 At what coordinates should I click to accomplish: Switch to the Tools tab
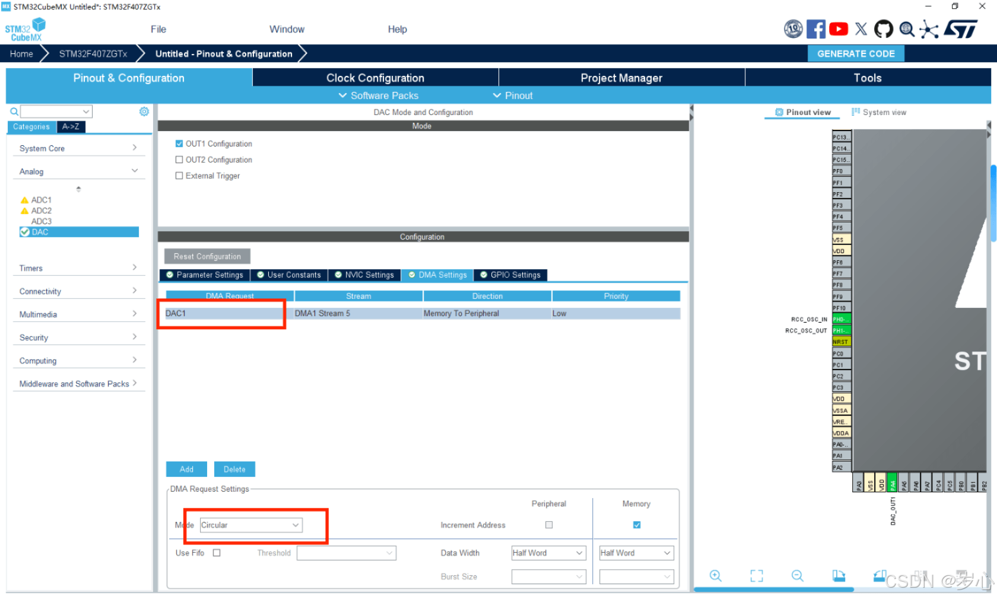(868, 78)
